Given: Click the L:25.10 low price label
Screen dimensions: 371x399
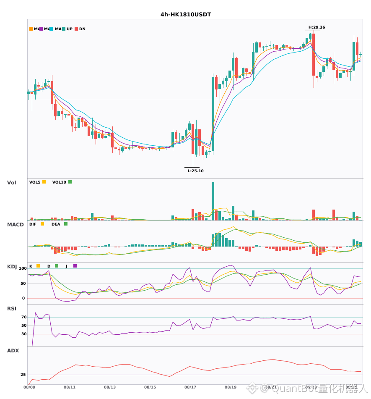Looking at the screenshot, I should [195, 171].
